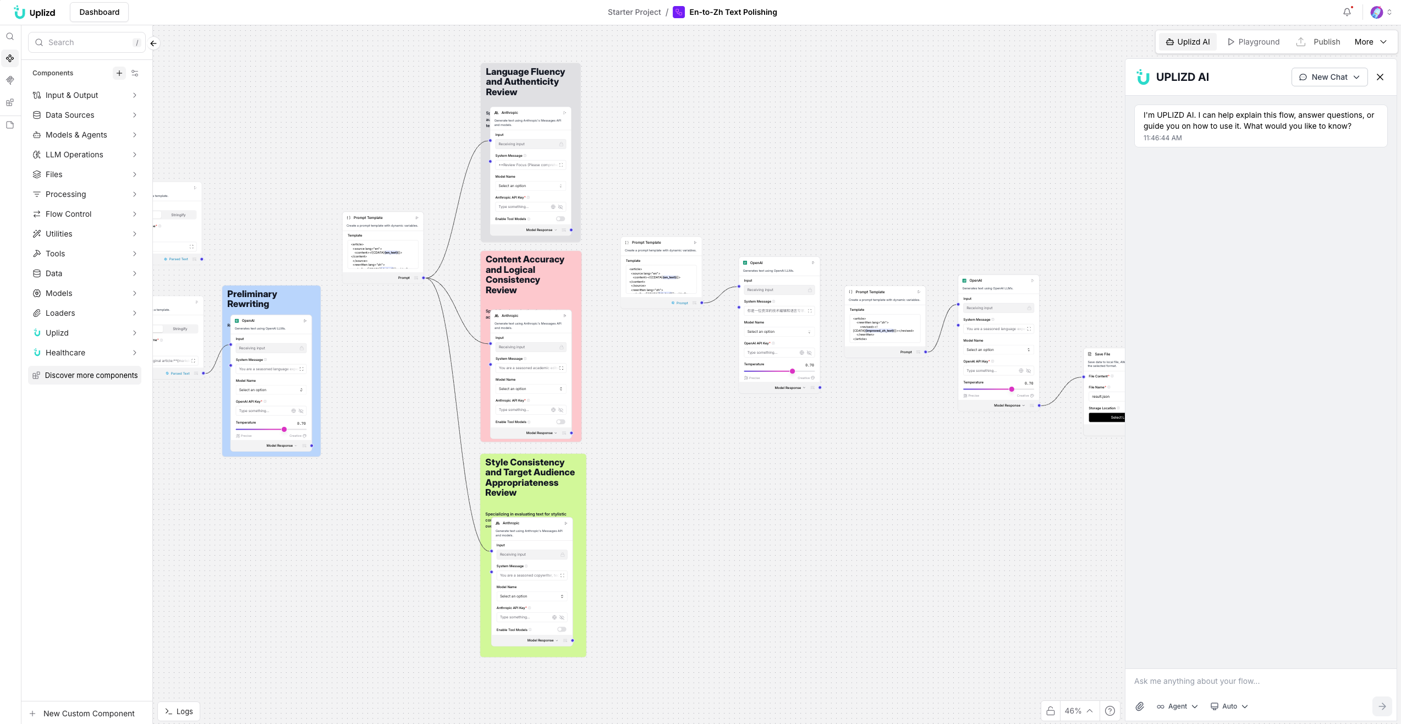This screenshot has height=724, width=1401.
Task: Switch to the Playground tab
Action: [1254, 42]
